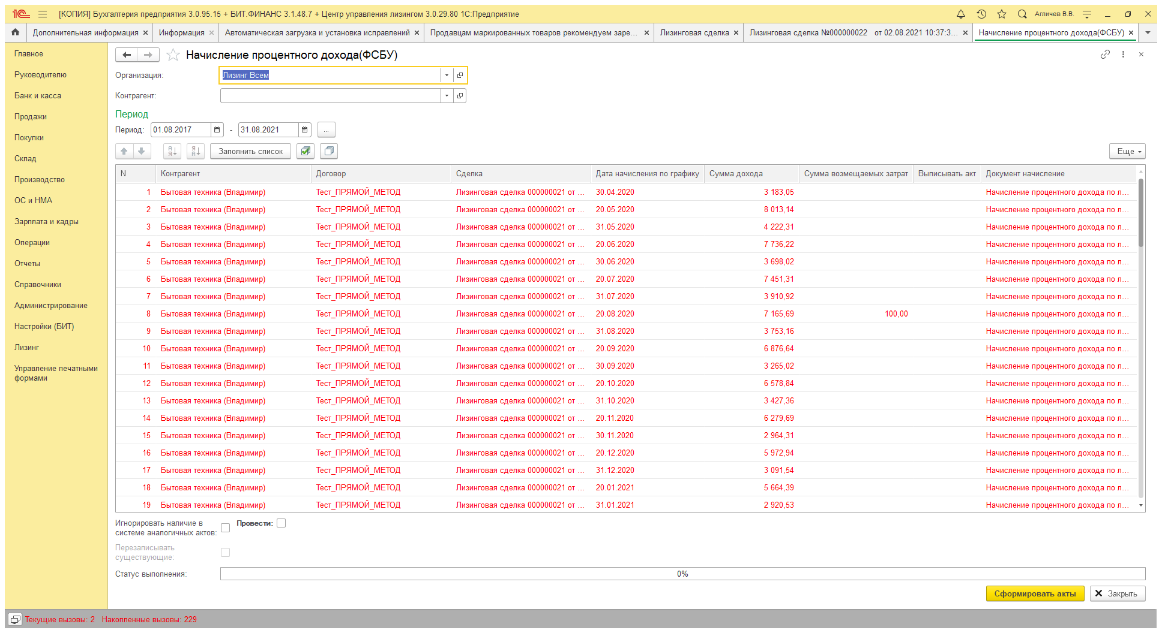Add this form to favorites with star
Image resolution: width=1162 pixels, height=633 pixels.
point(173,55)
